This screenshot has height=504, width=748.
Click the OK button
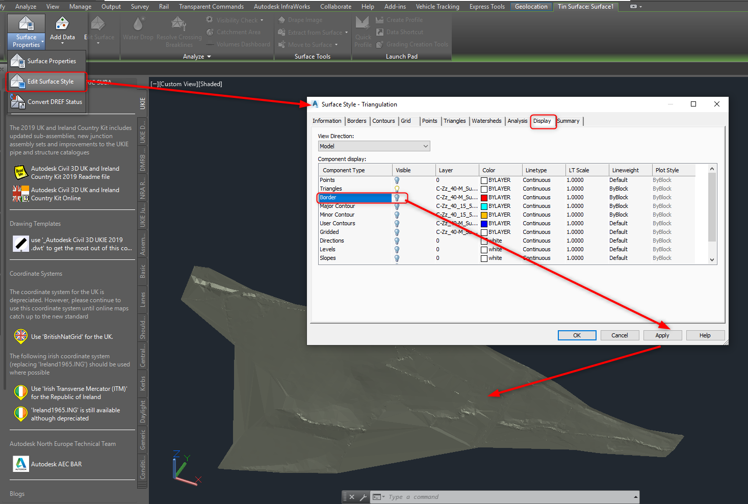[x=577, y=335]
